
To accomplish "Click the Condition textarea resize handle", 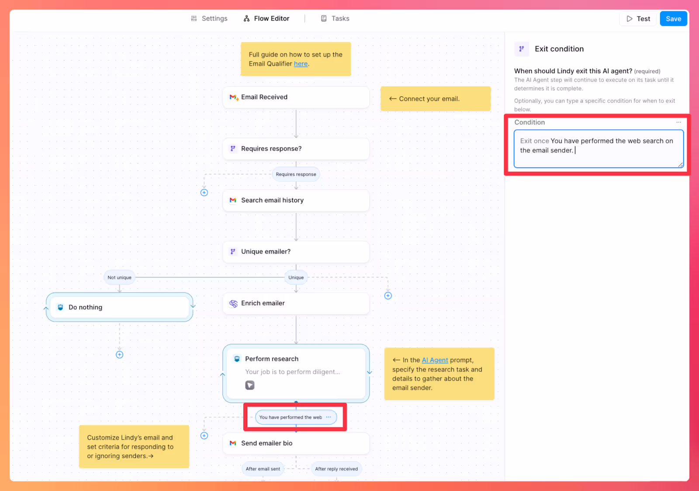I will [681, 165].
